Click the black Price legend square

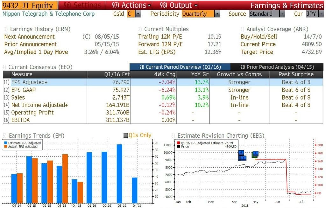point(178,147)
